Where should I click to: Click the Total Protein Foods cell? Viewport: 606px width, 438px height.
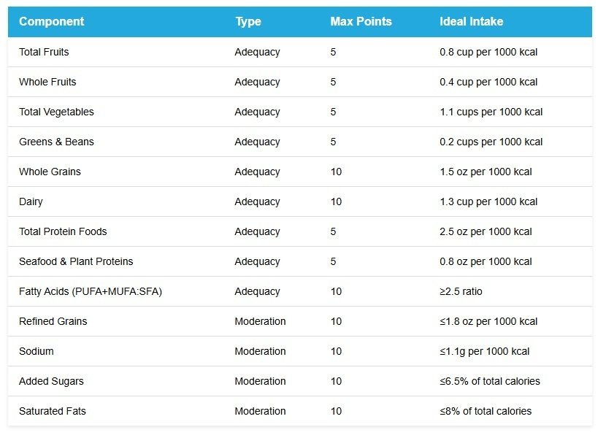[x=63, y=232]
